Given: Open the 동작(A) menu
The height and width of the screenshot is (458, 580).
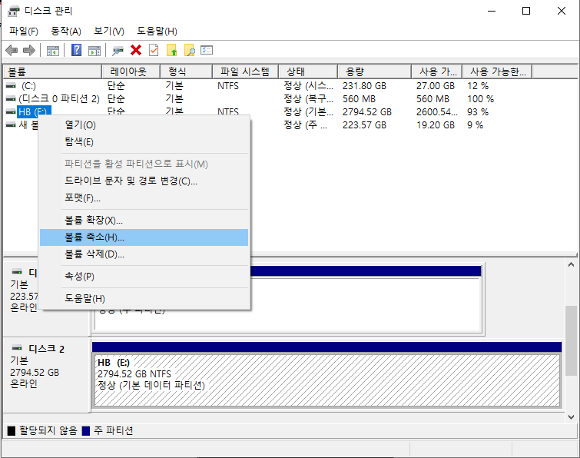Looking at the screenshot, I should (66, 31).
